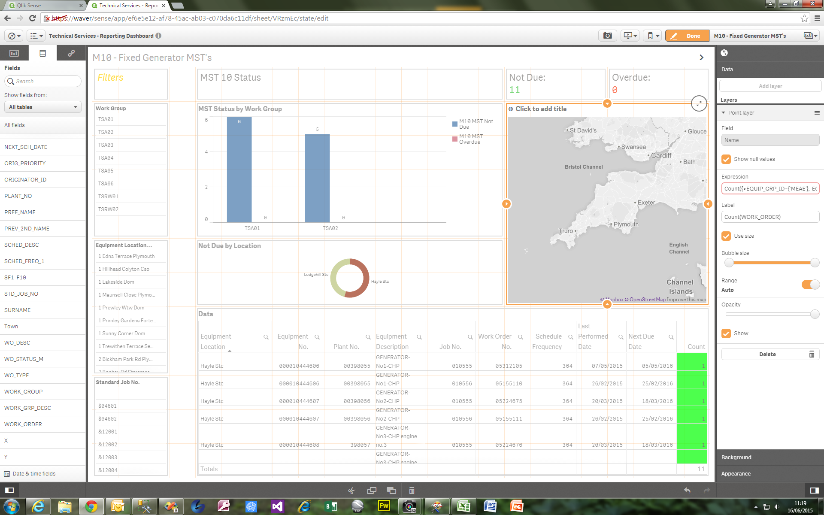Open Date & time fields section
This screenshot has width=824, height=515.
coord(43,474)
